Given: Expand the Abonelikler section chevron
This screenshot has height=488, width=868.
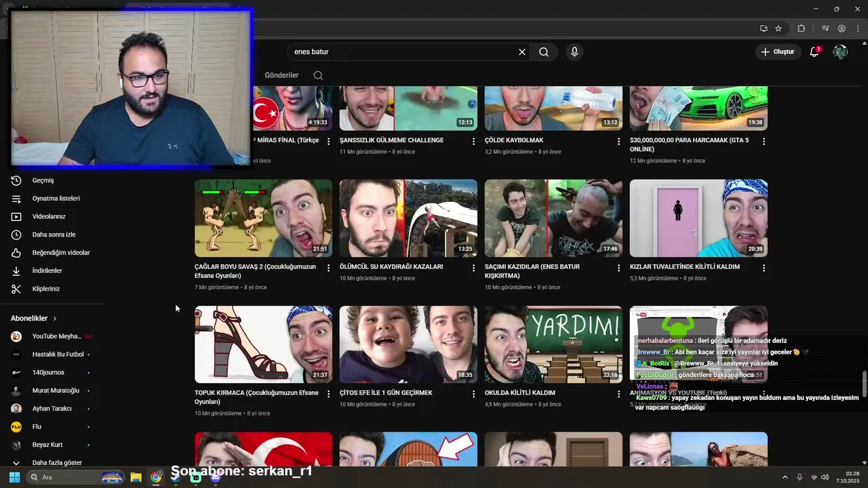Looking at the screenshot, I should click(55, 319).
